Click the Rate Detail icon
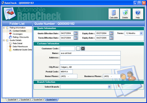Screen dimensions: 147x103 10,43
